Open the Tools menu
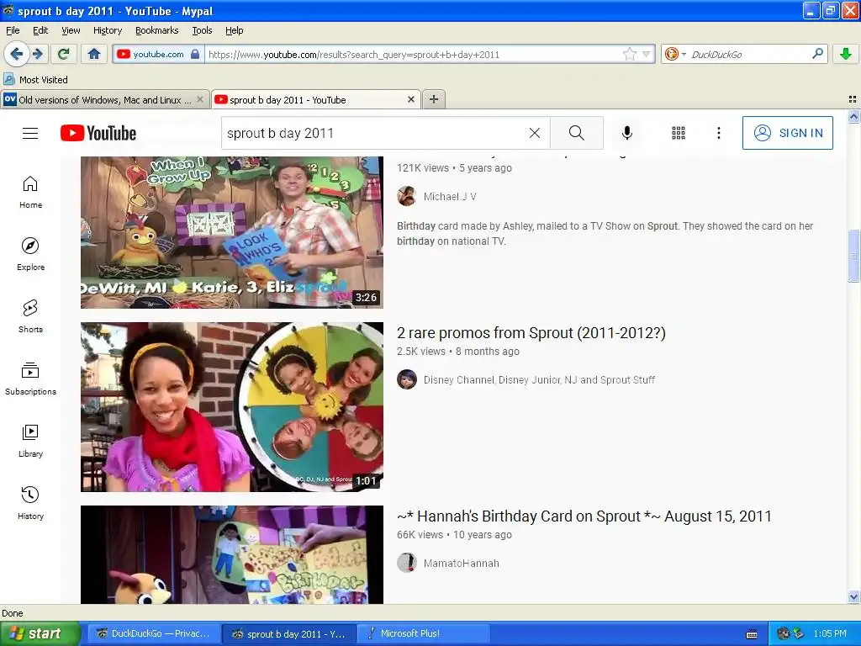Screen dimensions: 861x646 coord(202,30)
